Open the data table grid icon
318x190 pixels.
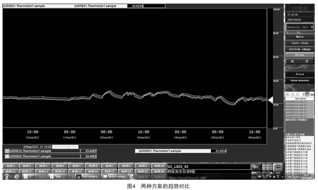267,168
